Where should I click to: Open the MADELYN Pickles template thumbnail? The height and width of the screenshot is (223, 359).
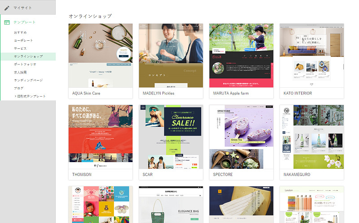tap(171, 56)
